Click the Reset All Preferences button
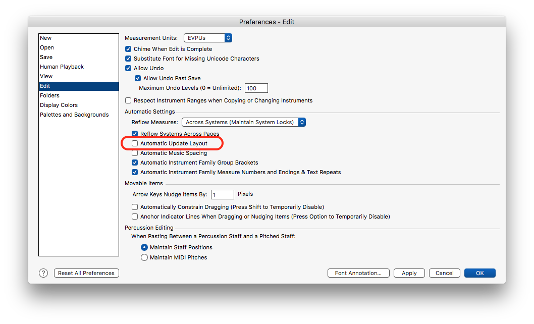534x324 pixels. pyautogui.click(x=86, y=273)
